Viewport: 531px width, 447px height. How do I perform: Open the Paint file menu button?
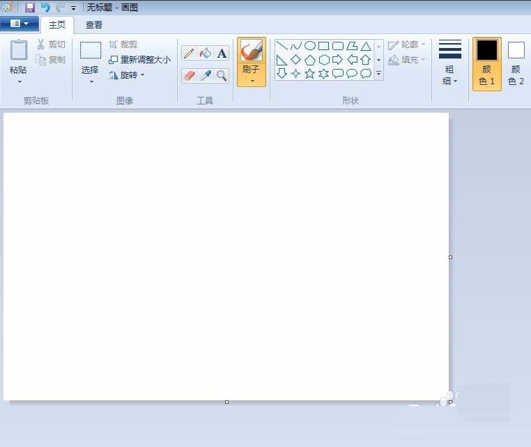20,24
